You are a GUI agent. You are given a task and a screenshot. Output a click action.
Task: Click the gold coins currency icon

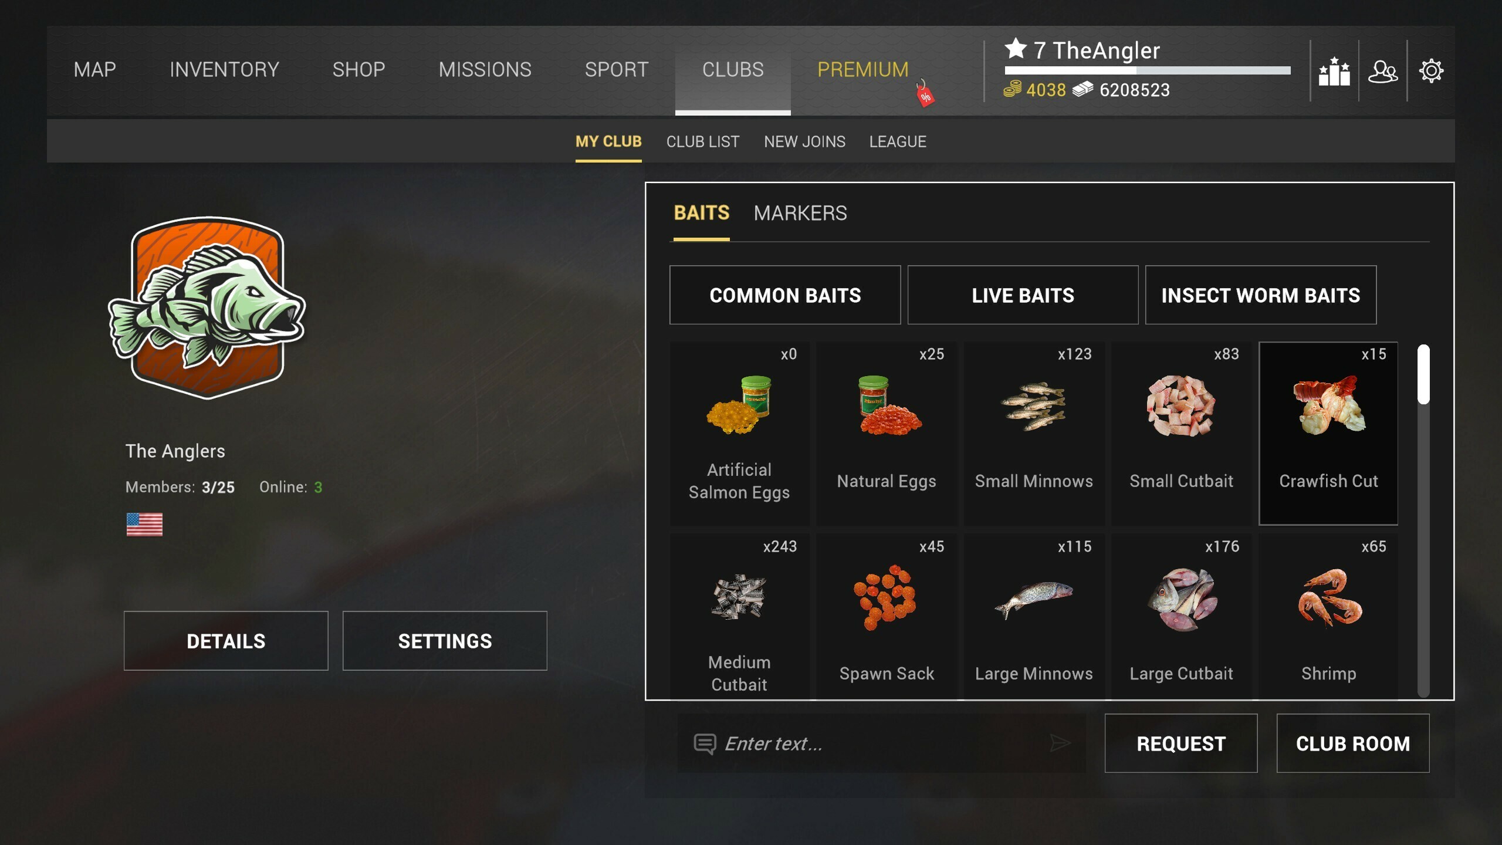point(1012,89)
